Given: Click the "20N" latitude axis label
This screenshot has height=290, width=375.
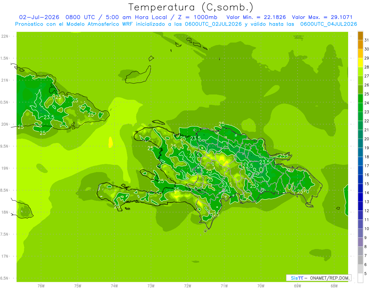Looking at the screenshot, I should (x=5, y=124).
